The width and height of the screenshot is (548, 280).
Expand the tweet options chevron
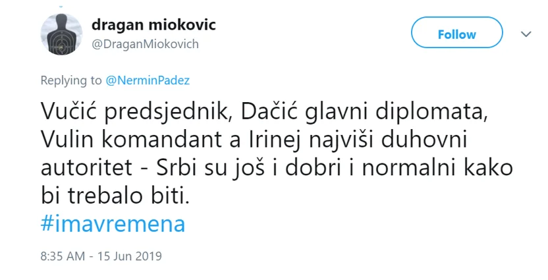tap(526, 34)
